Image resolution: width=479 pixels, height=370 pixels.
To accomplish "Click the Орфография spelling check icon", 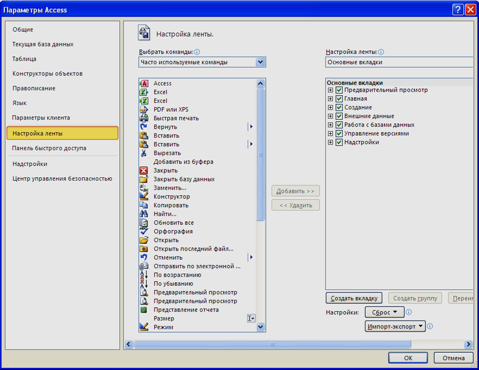I will tap(144, 231).
